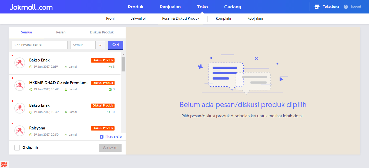Open the Gudang menu

233,7
